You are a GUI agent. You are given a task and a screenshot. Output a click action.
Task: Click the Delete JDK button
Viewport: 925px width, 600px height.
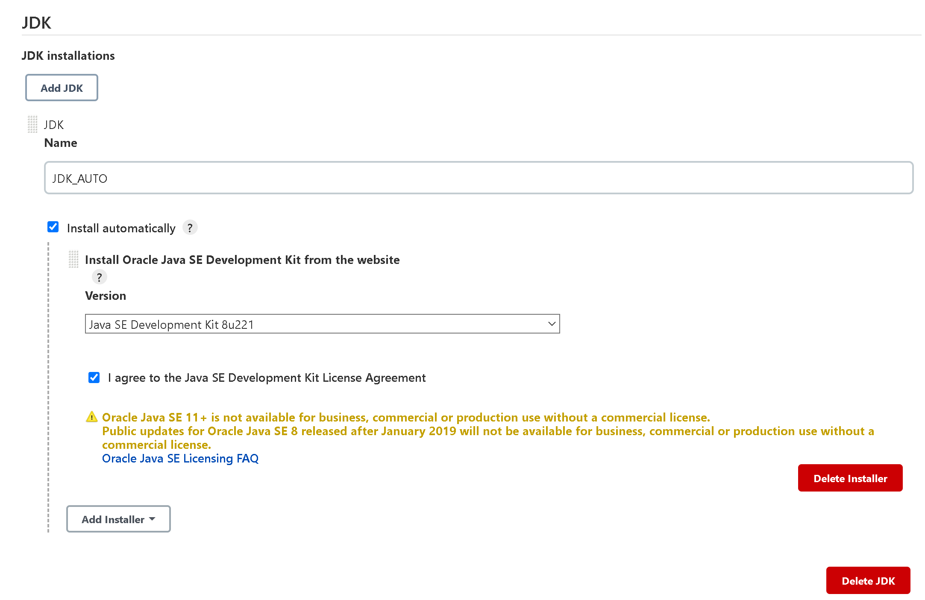[x=868, y=580]
